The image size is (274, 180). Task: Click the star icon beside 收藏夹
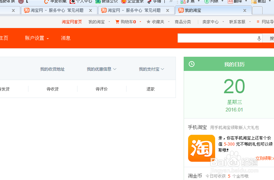click(x=149, y=22)
